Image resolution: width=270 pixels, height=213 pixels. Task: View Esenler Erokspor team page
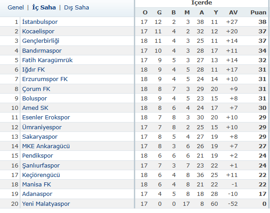tap(46, 118)
